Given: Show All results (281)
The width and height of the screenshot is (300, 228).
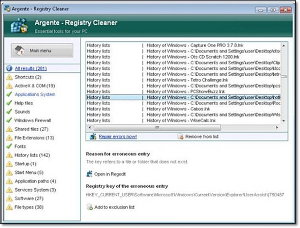Looking at the screenshot, I should point(31,69).
